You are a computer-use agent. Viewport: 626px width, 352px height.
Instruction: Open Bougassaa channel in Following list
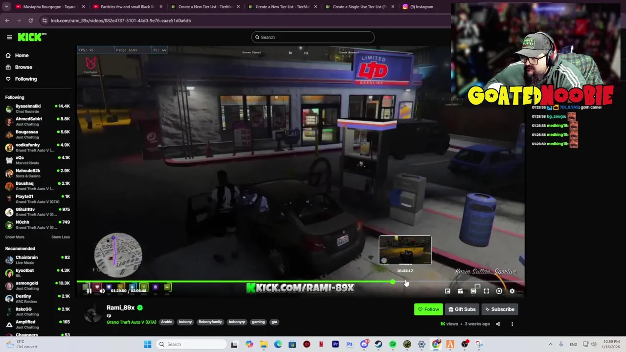(x=38, y=134)
